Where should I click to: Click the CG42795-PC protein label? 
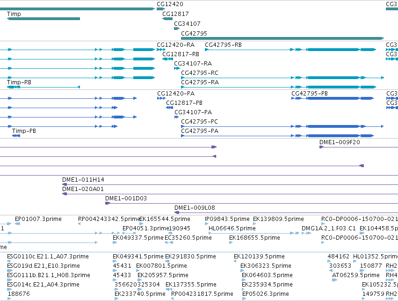pos(199,122)
